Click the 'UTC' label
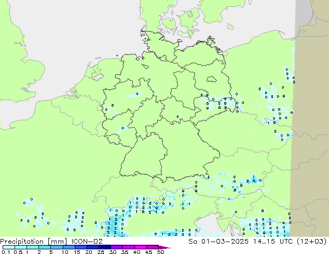This screenshot has height=254, width=329. pos(286,241)
